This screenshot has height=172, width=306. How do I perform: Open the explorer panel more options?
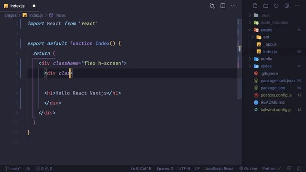coord(297,6)
